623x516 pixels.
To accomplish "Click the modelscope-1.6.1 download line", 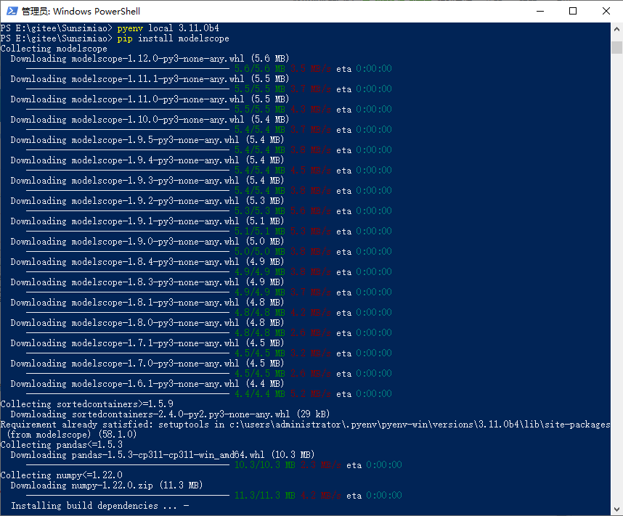I will [147, 384].
